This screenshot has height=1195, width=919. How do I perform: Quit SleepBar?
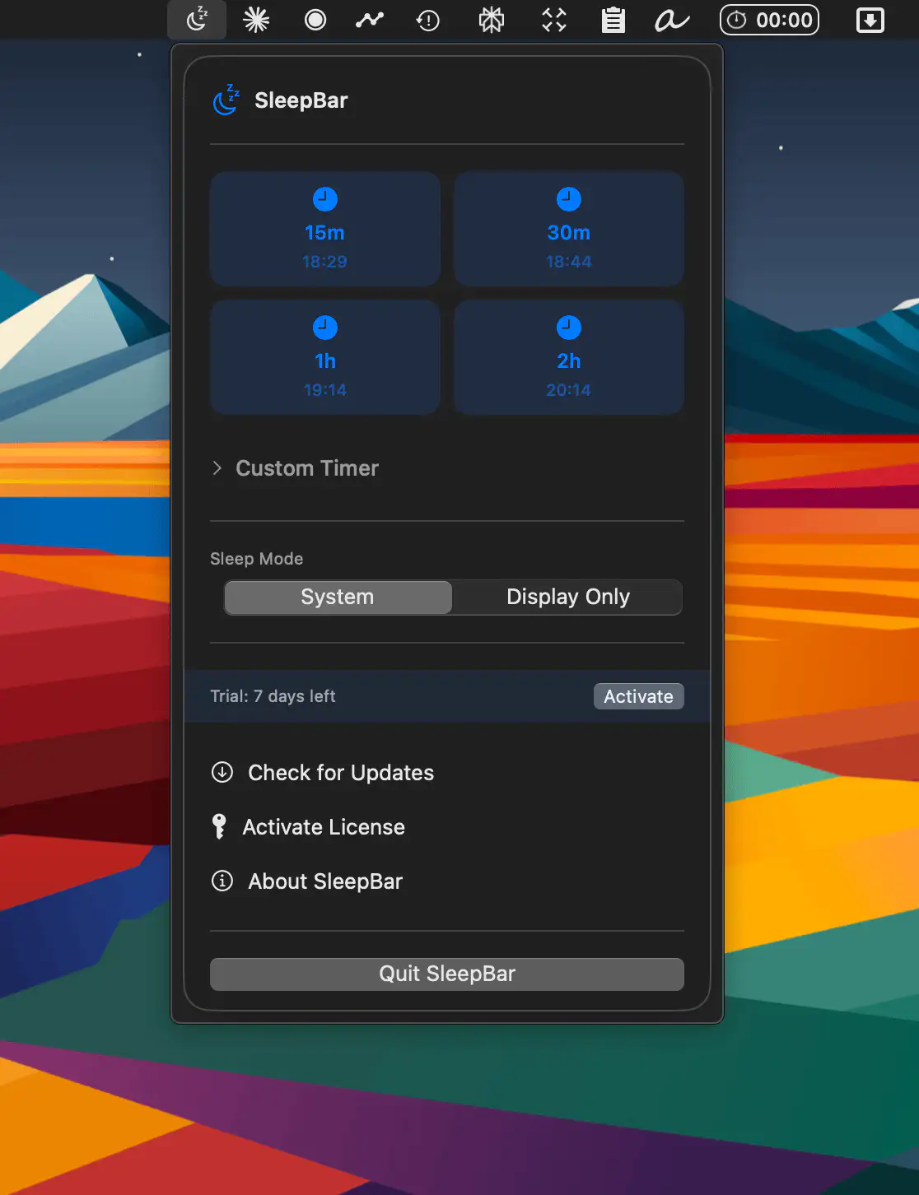pos(446,974)
